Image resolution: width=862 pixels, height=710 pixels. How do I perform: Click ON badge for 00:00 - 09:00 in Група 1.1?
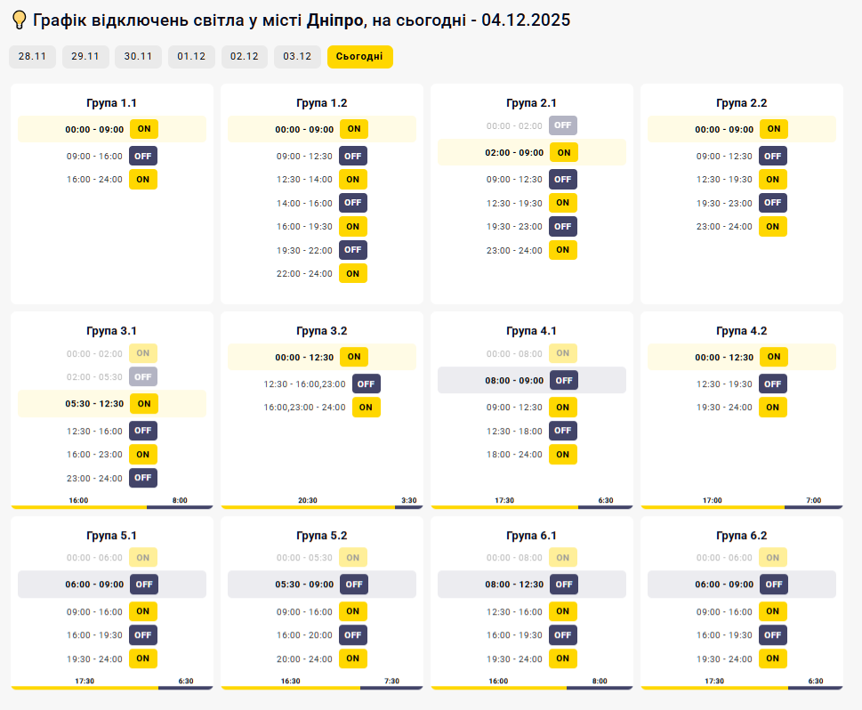click(143, 129)
